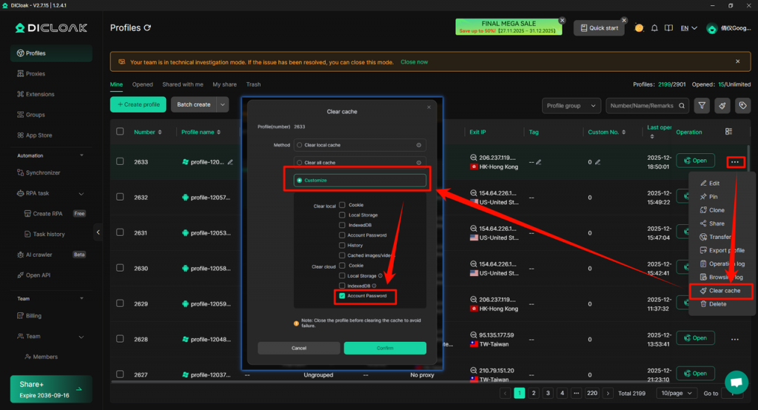The width and height of the screenshot is (758, 410).
Task: Open the support chat bubble
Action: click(735, 383)
